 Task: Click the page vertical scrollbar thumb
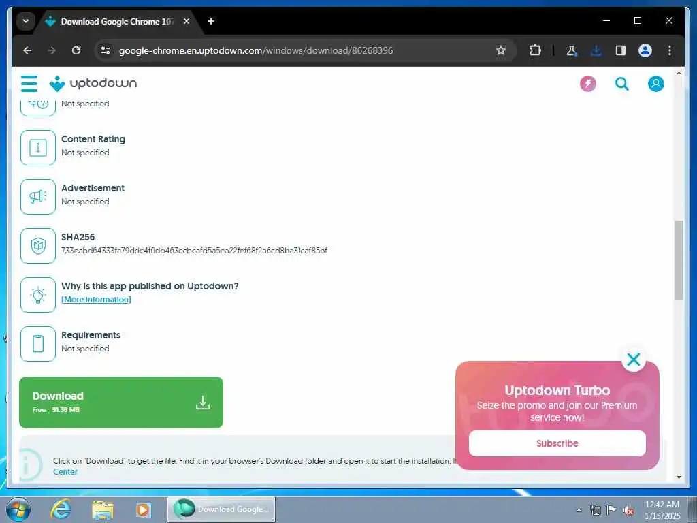click(679, 260)
